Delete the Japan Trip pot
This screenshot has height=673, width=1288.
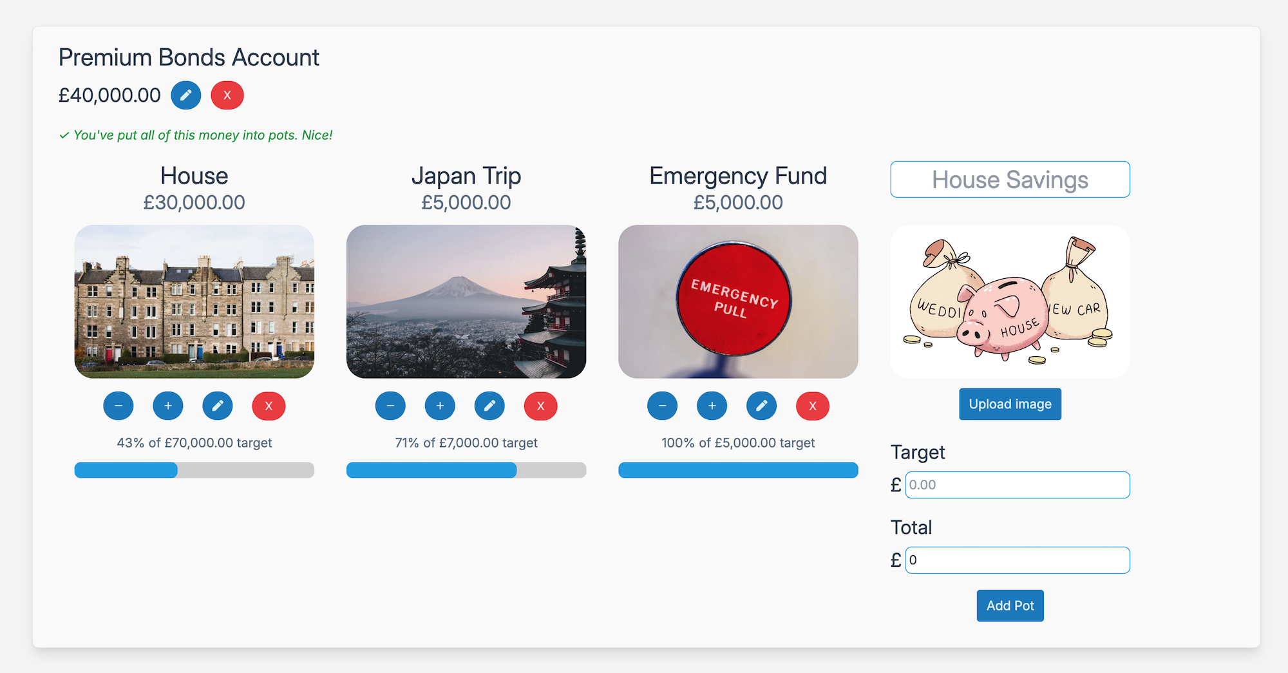(x=540, y=406)
